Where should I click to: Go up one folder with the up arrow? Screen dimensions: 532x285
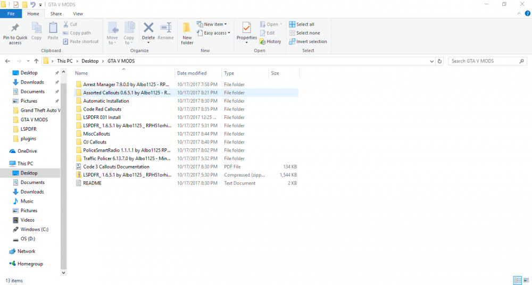click(x=36, y=61)
